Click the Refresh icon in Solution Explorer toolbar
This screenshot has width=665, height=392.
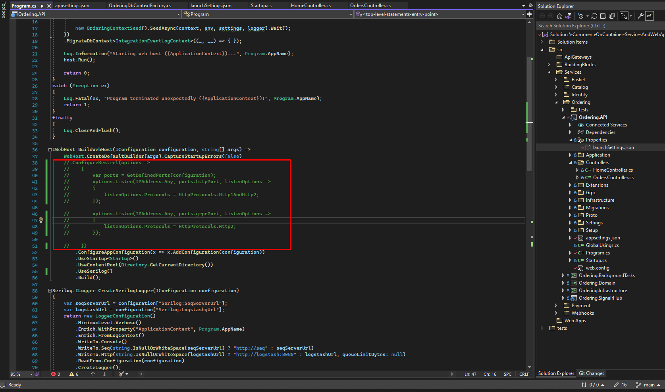(594, 16)
